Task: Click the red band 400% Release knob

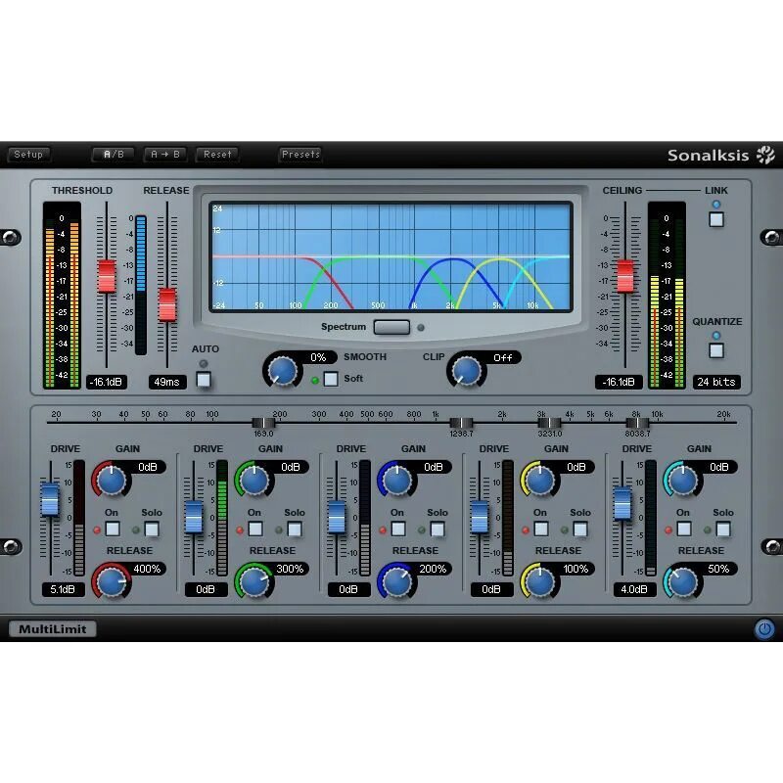Action: tap(112, 582)
